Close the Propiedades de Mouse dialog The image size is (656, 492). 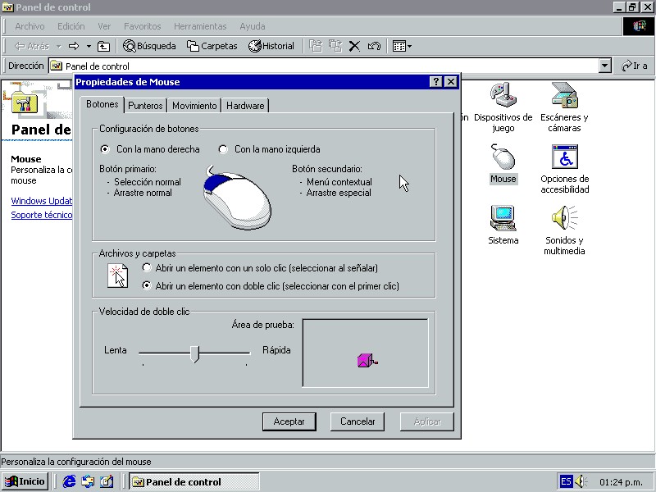click(450, 81)
